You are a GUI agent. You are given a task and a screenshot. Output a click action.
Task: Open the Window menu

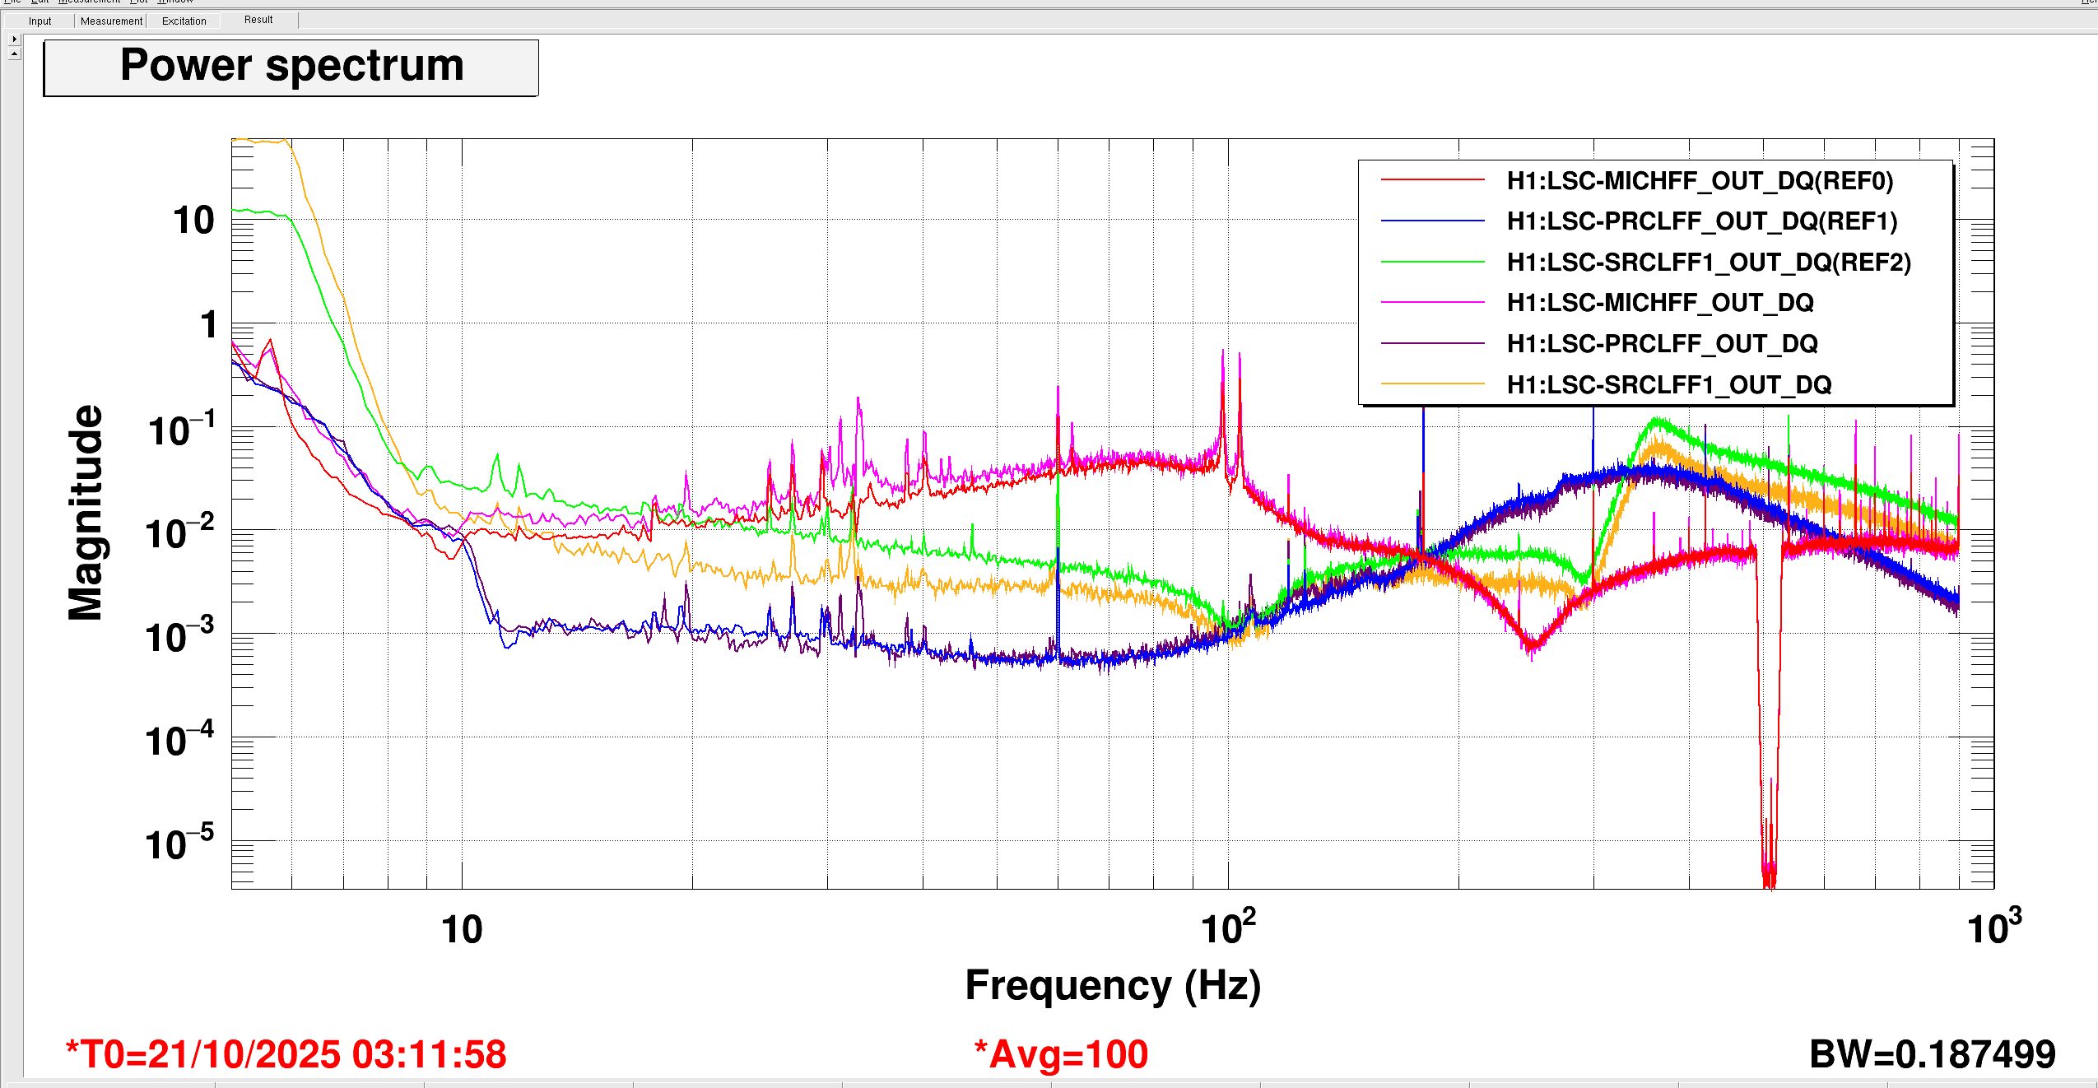pyautogui.click(x=174, y=2)
